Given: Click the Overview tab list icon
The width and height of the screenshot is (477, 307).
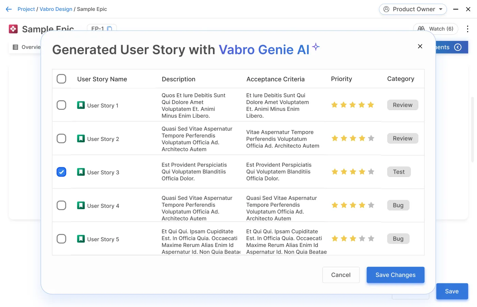Looking at the screenshot, I should coord(15,47).
